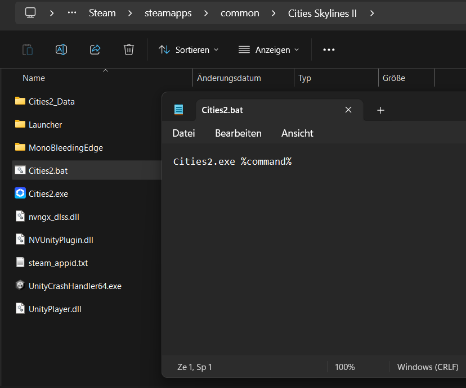Click the 100% zoom level indicator
This screenshot has width=466, height=388.
344,367
